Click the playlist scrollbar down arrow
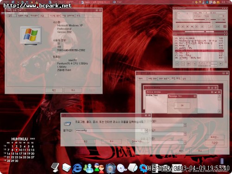Screen dimensions: 232x174 [x=226, y=62]
